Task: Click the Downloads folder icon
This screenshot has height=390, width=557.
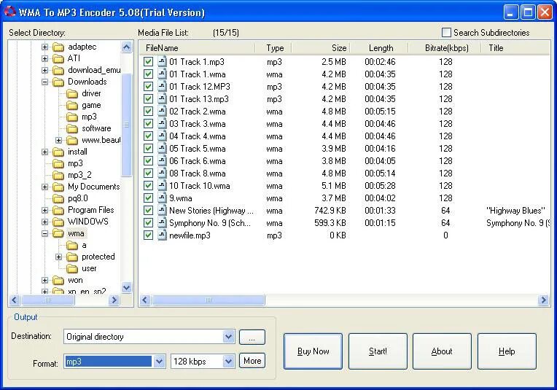Action: [x=58, y=82]
